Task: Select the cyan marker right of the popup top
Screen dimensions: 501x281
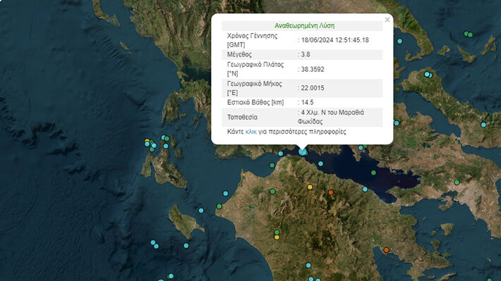Action: point(399,41)
